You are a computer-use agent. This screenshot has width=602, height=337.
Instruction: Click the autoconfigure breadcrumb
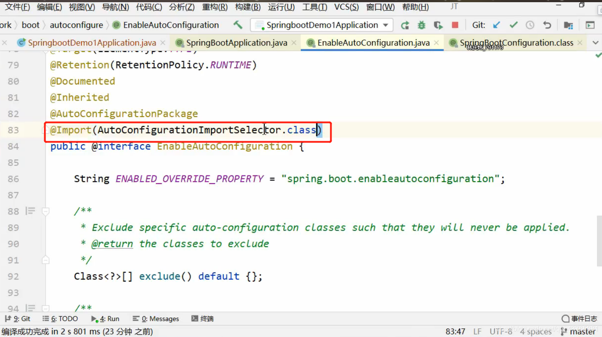click(x=76, y=25)
